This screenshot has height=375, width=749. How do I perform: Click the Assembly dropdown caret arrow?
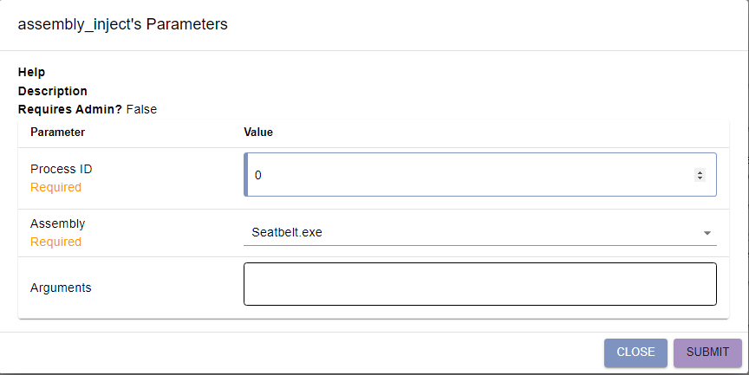(707, 233)
